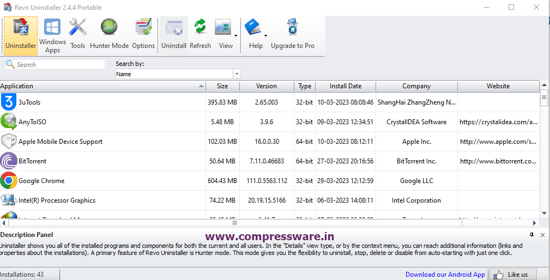Click the list's vertical scroll down arrow
Image resolution: width=550 pixels, height=280 pixels.
click(544, 212)
